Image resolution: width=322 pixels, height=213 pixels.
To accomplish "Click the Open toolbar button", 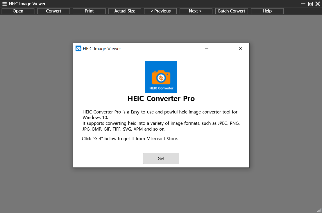I will [18, 11].
